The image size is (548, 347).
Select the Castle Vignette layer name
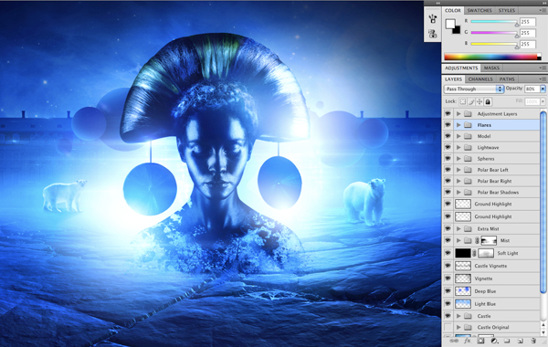click(x=490, y=266)
